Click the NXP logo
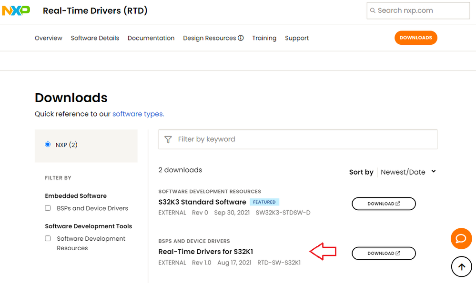Image resolution: width=476 pixels, height=283 pixels. pyautogui.click(x=16, y=10)
